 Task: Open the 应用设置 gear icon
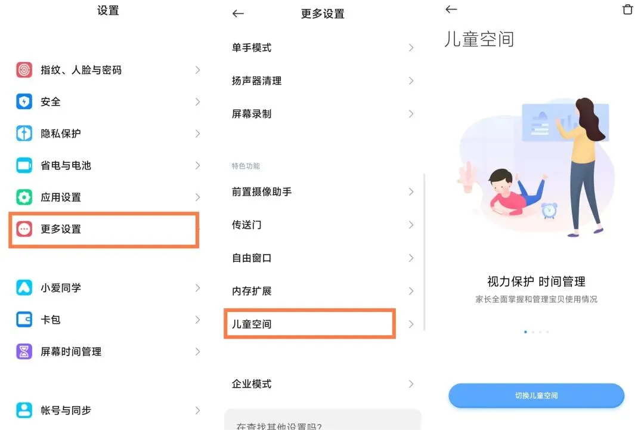pyautogui.click(x=24, y=197)
